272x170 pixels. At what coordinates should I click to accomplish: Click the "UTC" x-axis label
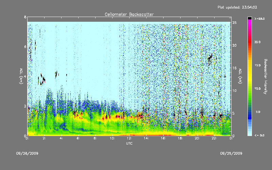129,143
